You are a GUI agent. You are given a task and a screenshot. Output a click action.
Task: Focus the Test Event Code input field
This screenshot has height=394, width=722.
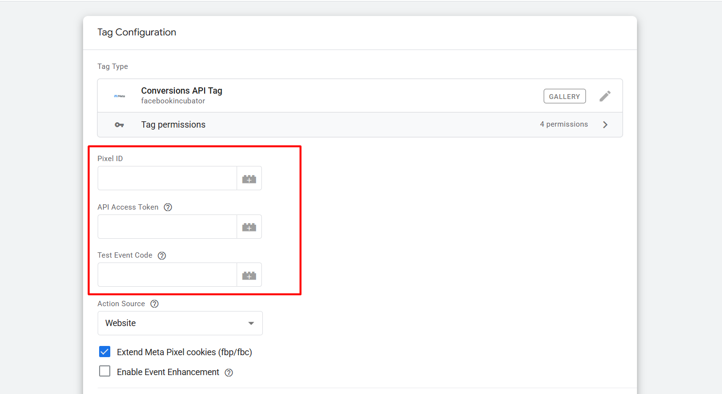pyautogui.click(x=167, y=275)
